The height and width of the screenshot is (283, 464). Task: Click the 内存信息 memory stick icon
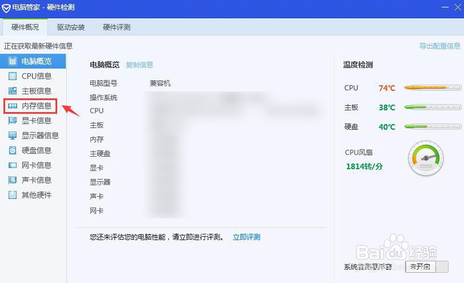coord(13,106)
